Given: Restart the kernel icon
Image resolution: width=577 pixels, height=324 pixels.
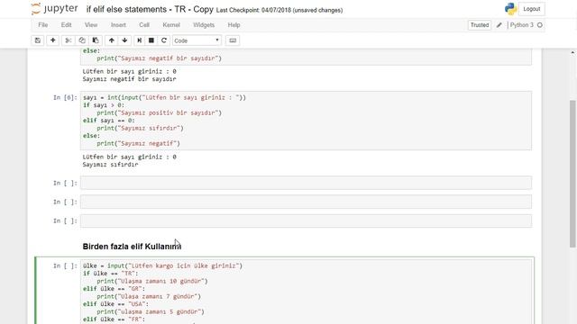Looking at the screenshot, I should (x=164, y=40).
